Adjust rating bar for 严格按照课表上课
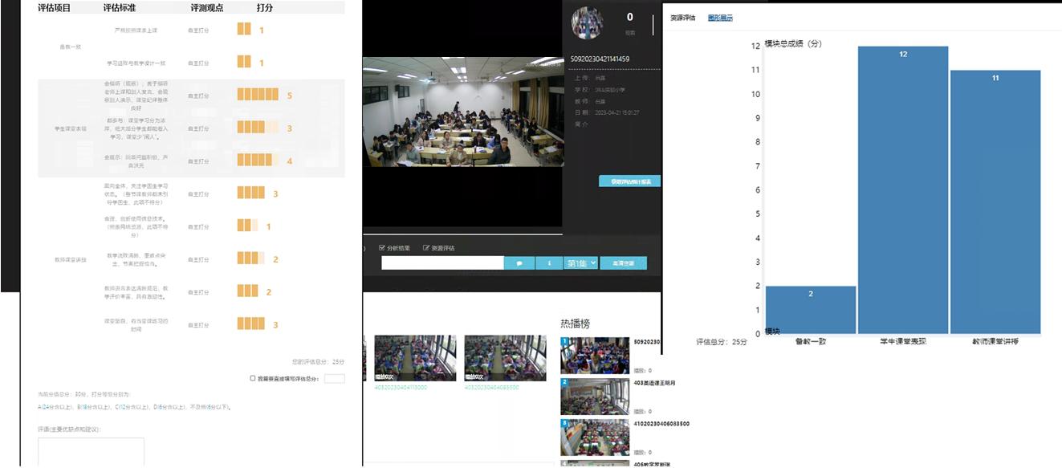1062x468 pixels. pos(244,30)
